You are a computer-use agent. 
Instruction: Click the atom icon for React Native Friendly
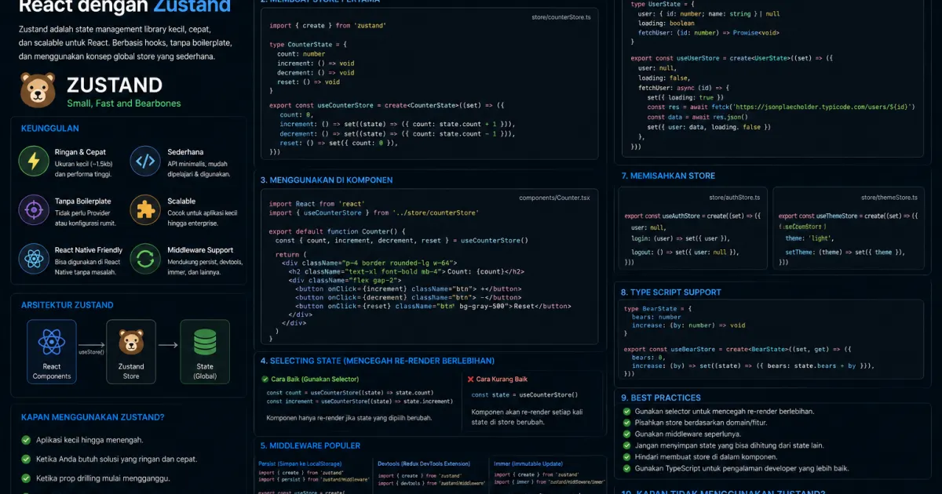34,259
